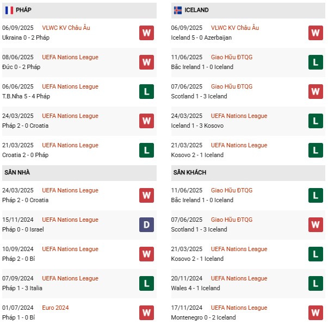Image resolution: width=328 pixels, height=325 pixels.
Task: Open the Pháp 1 - 0 Bỉ match
Action: tap(19, 317)
